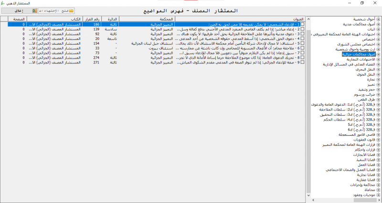Click tree panel horizontal scrollbar thumb
This screenshot has width=382, height=203.
(x=364, y=200)
